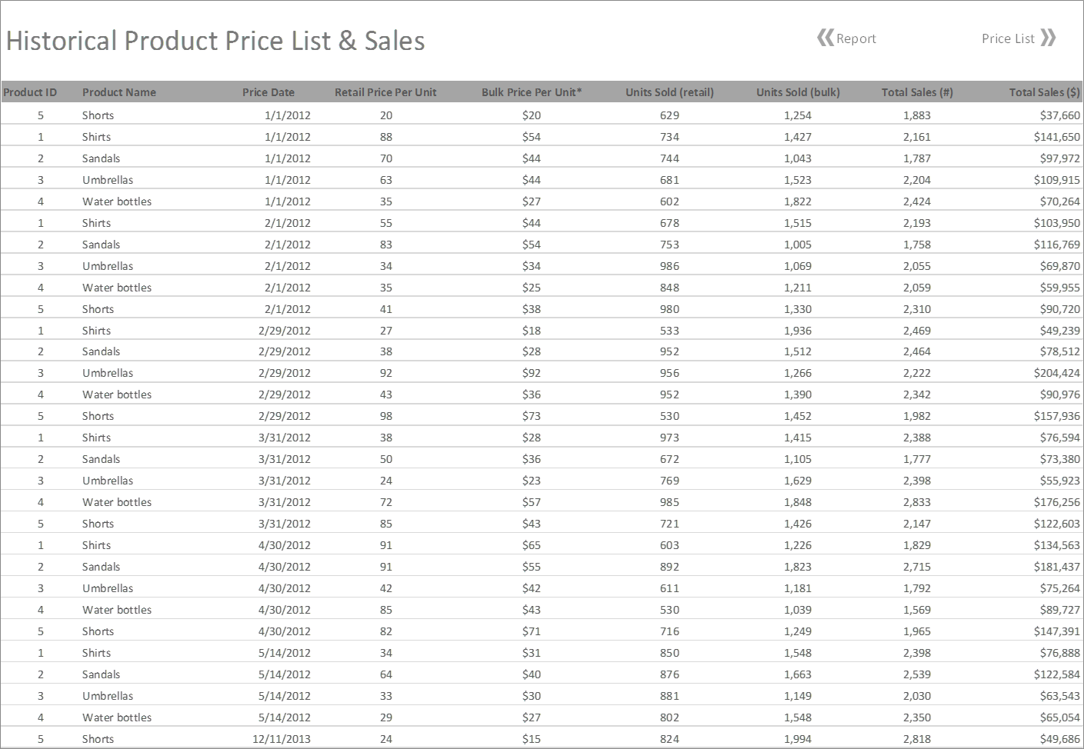The image size is (1084, 749).
Task: Click the Total Sales (#) header
Action: [x=917, y=92]
